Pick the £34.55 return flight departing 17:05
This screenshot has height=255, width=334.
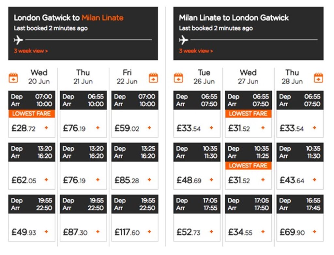click(248, 218)
